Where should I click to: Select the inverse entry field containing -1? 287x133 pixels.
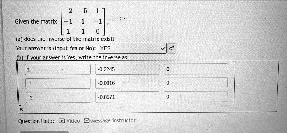tap(58, 83)
